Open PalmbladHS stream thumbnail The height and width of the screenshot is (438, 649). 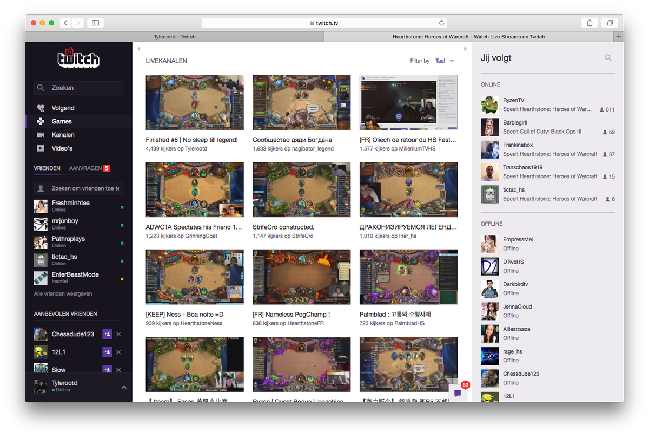[x=408, y=277]
